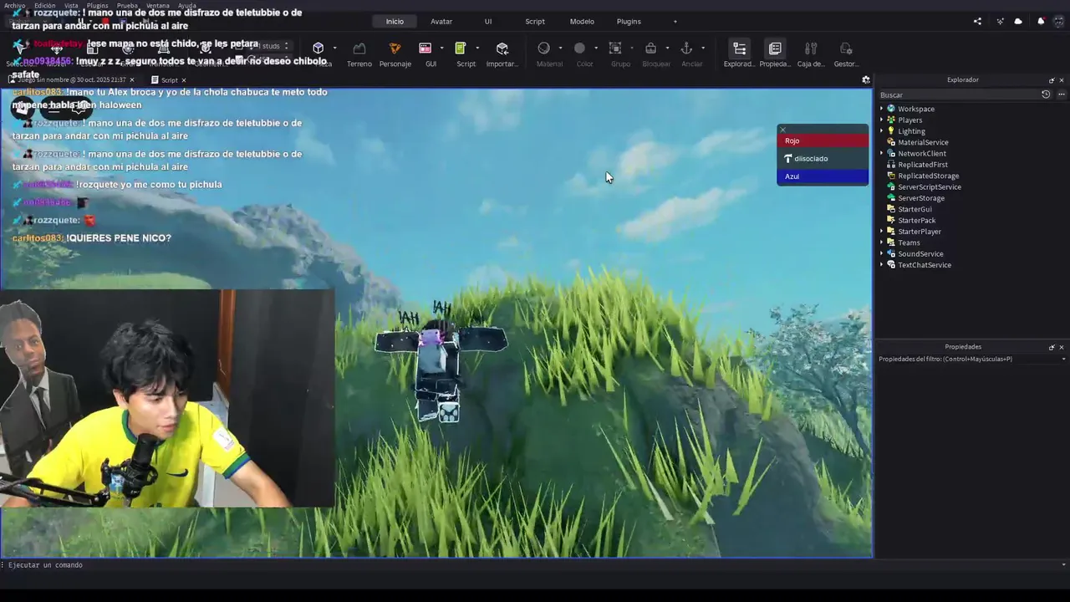Click the disociado player entry
1070x602 pixels.
pos(823,159)
